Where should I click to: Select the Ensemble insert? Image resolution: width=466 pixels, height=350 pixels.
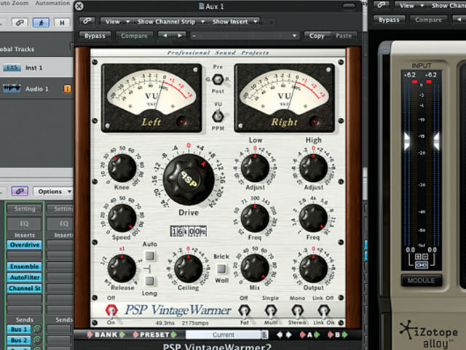click(x=24, y=266)
